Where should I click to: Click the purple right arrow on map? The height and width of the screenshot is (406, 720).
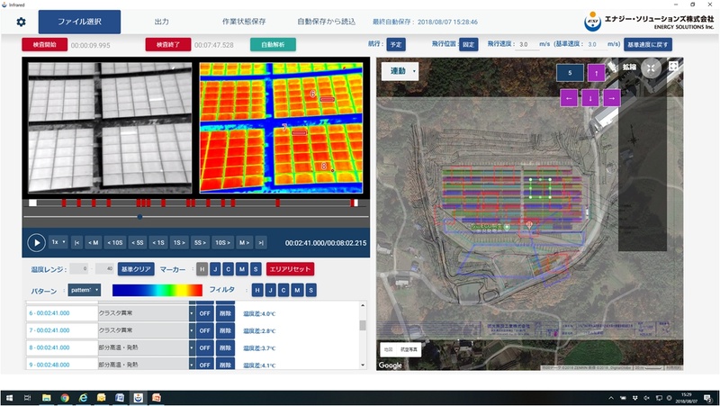coord(611,98)
